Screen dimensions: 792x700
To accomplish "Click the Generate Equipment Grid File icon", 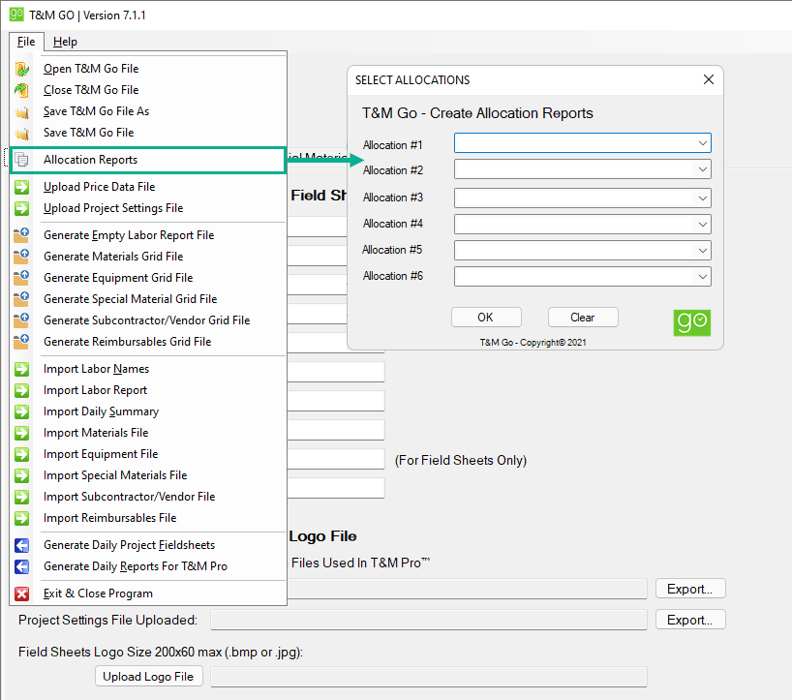I will click(x=21, y=278).
